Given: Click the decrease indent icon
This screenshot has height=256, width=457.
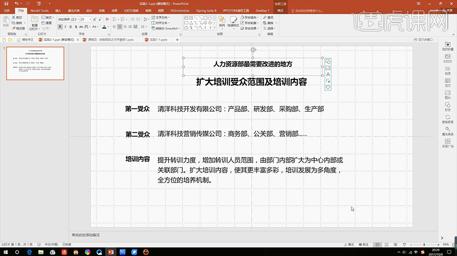Looking at the screenshot, I should (132, 19).
